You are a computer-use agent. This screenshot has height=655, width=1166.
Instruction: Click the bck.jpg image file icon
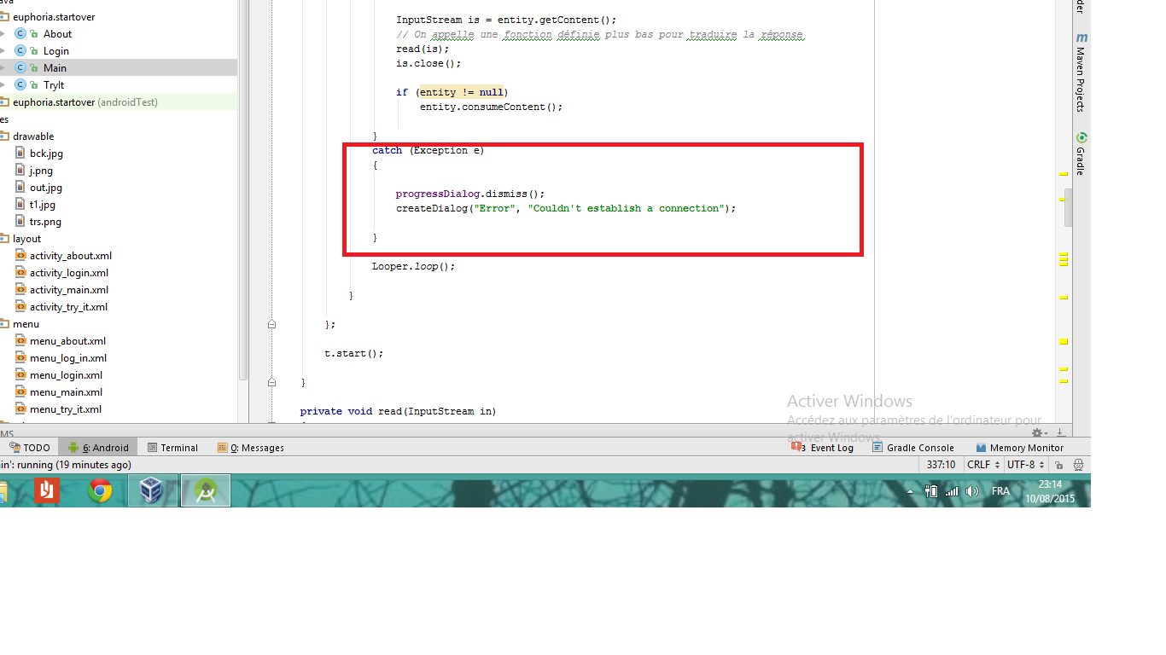(x=21, y=154)
